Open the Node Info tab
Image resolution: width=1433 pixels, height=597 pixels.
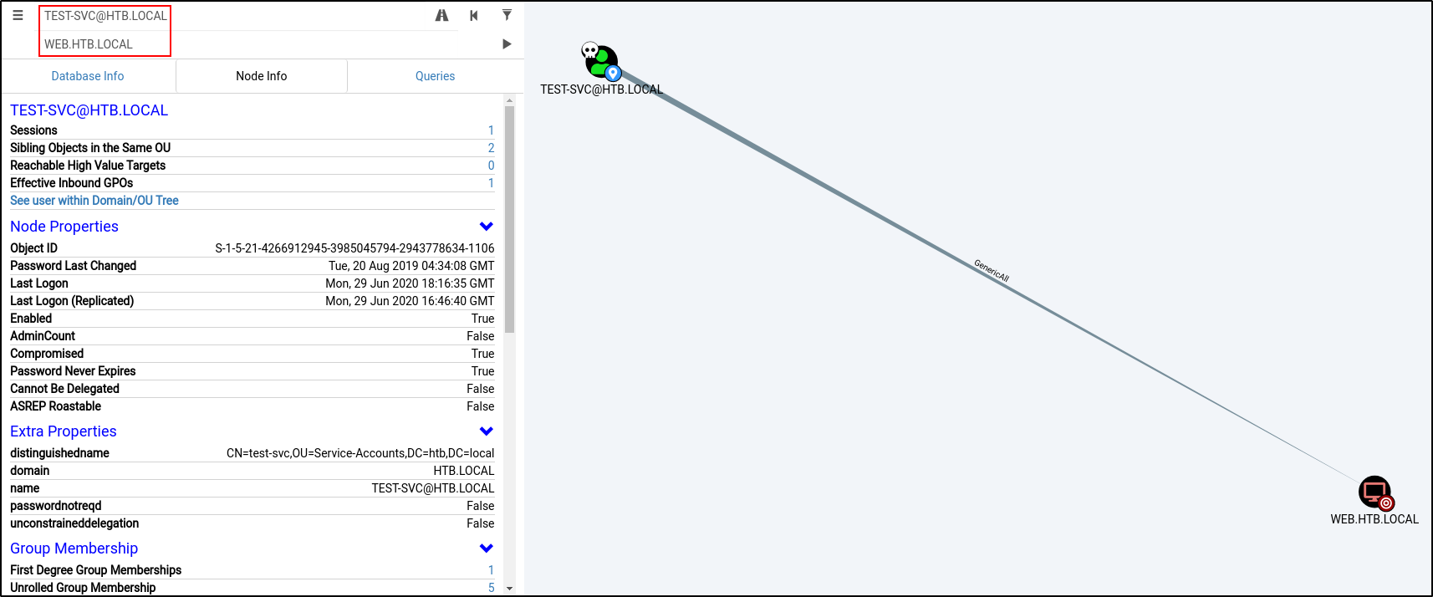coord(261,76)
